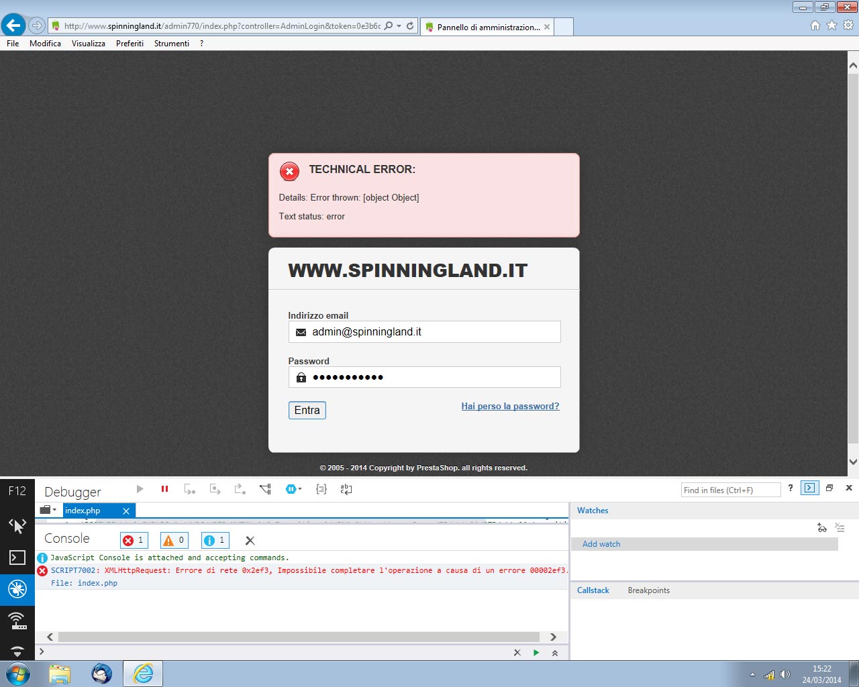Open the ? help menu
This screenshot has width=859, height=687.
point(201,43)
